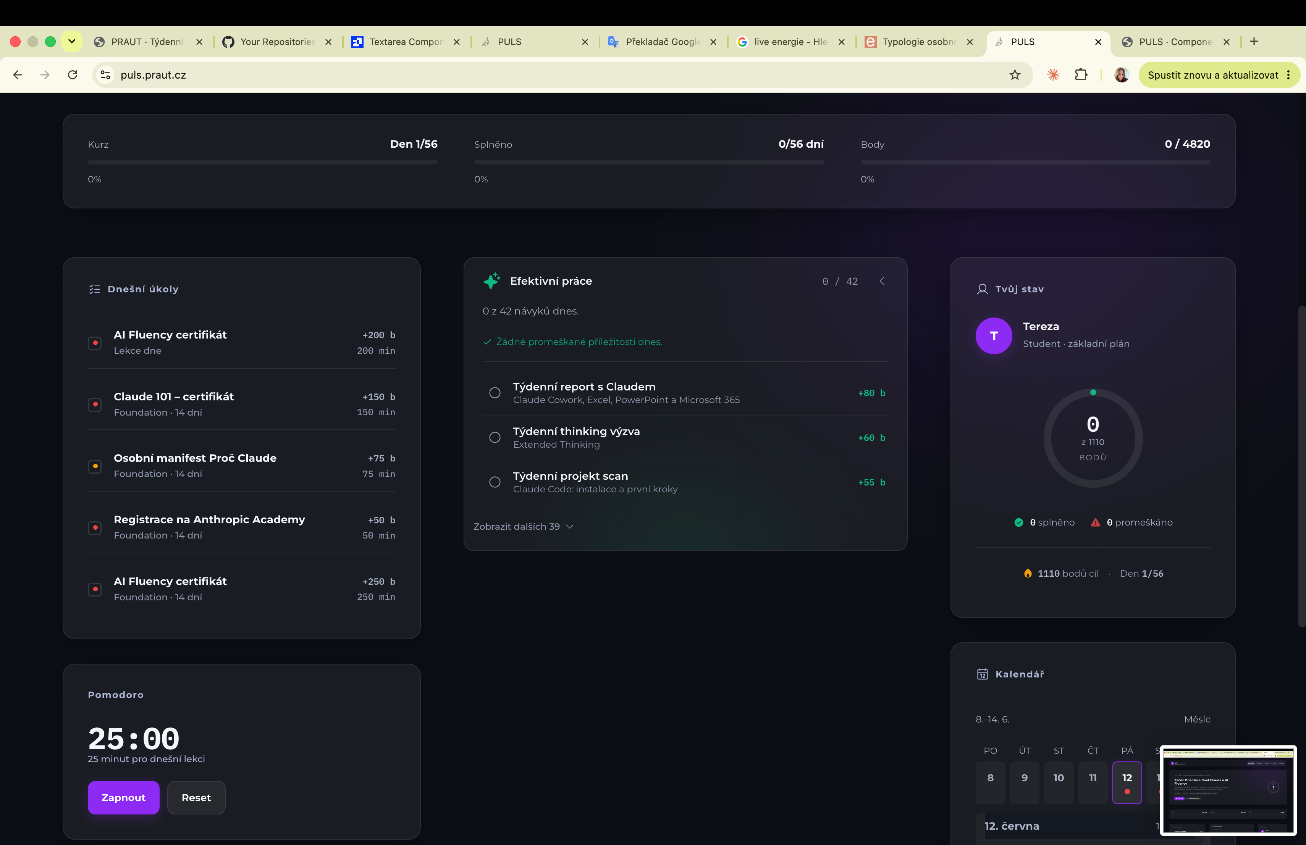Check off AI Fucency certifikát Lekce dne task
Viewport: 1306px width, 845px height.
(95, 343)
